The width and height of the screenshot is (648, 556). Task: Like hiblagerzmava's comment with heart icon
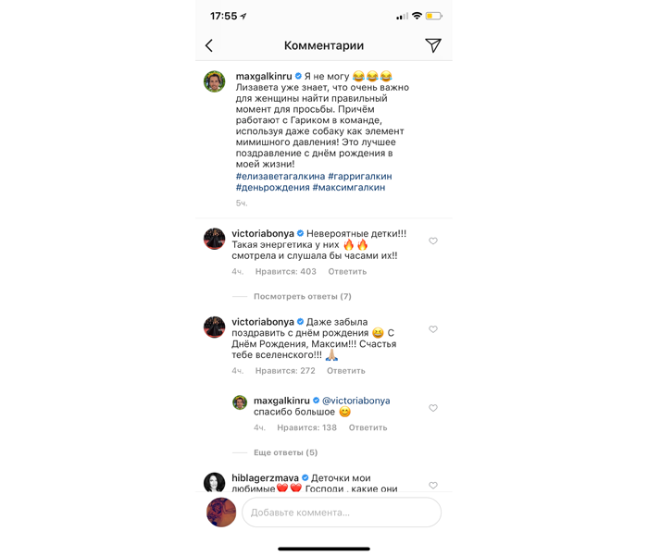tap(432, 486)
